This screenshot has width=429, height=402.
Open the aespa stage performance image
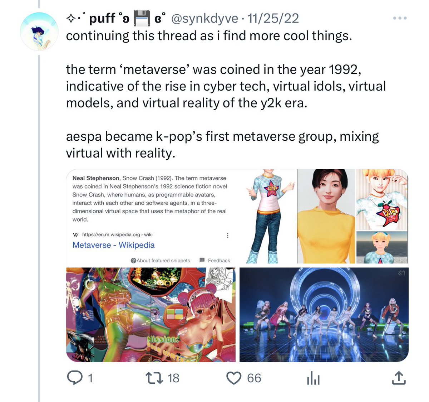click(324, 315)
